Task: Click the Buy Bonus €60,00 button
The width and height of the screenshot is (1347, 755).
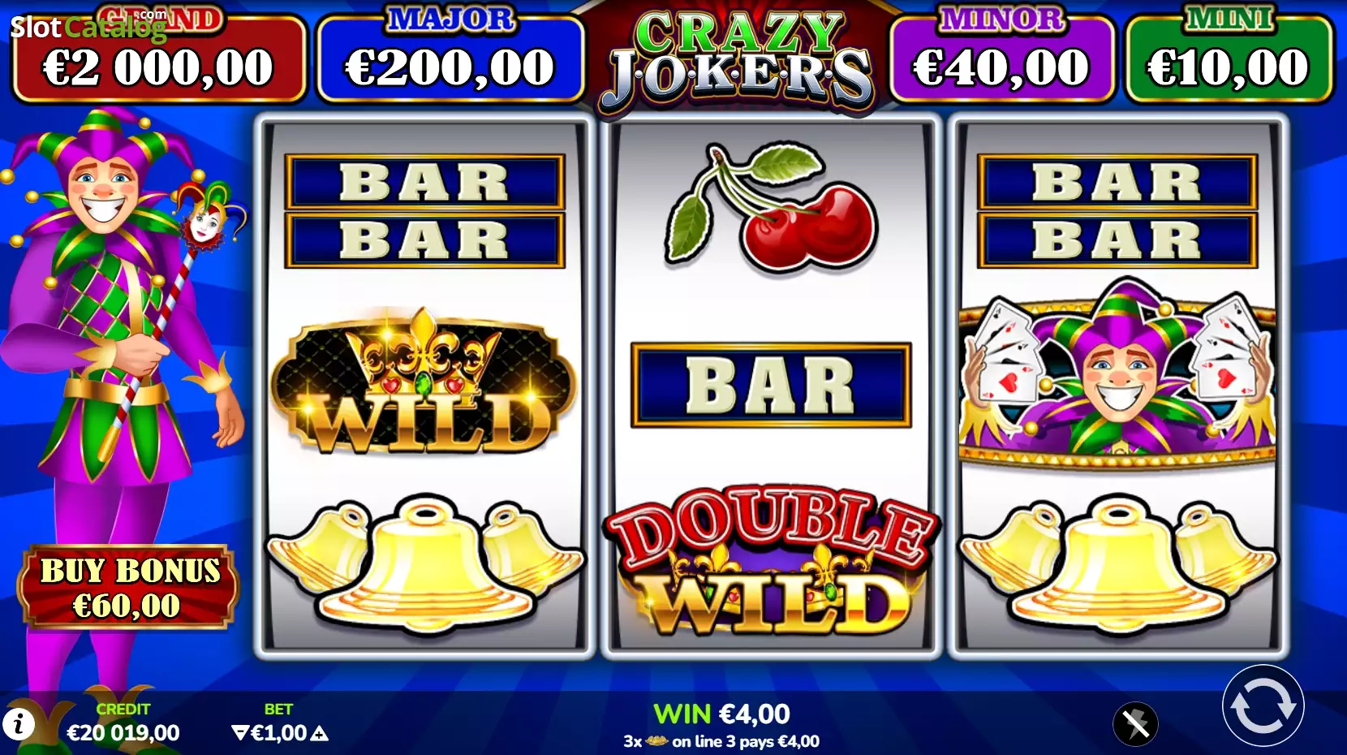Action: point(130,588)
